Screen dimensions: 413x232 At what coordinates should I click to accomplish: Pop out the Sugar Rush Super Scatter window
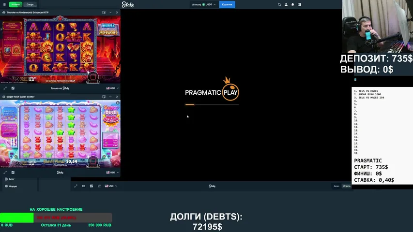point(104,97)
